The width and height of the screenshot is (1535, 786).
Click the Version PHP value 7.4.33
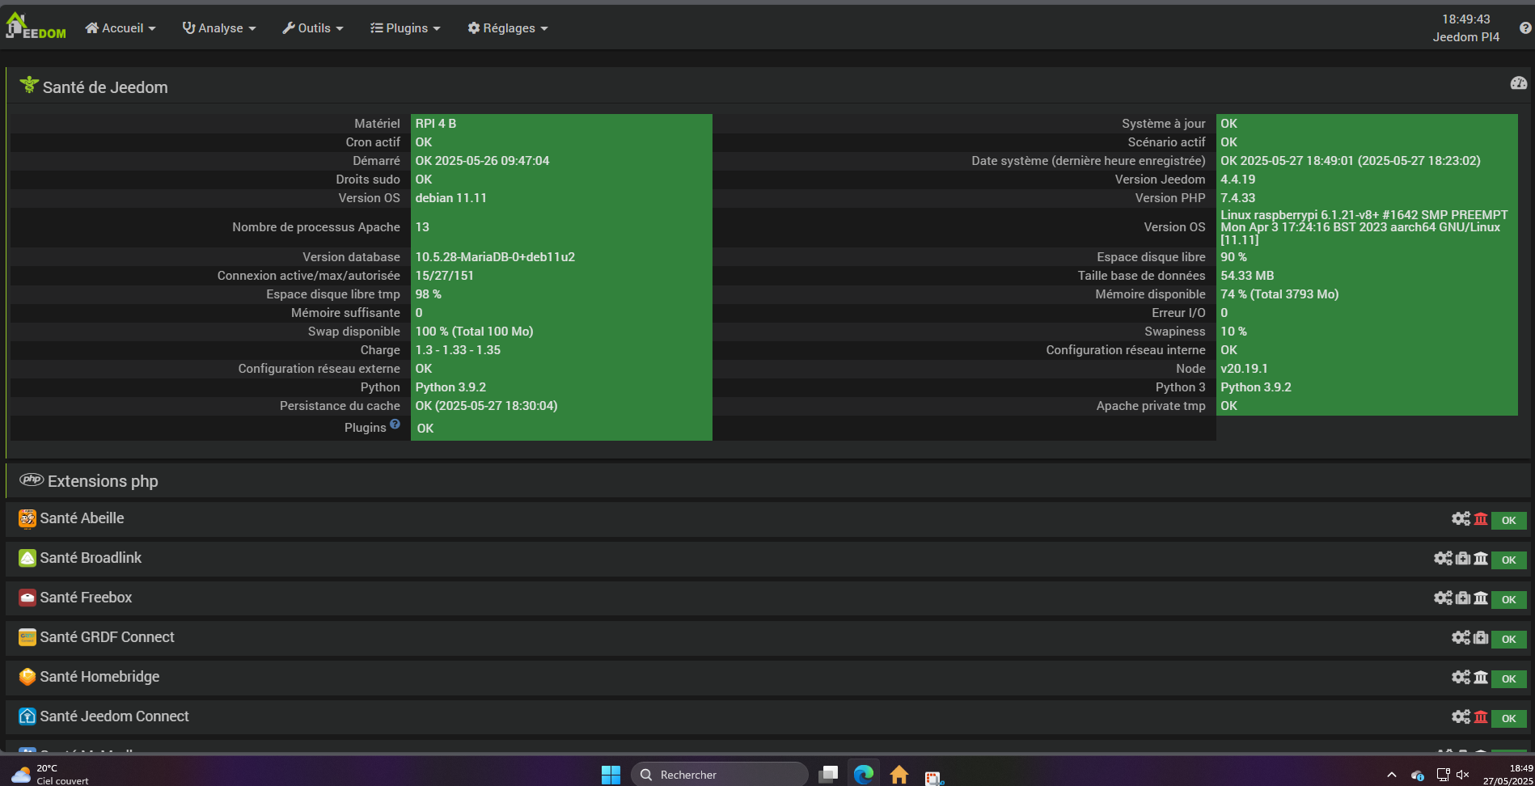tap(1238, 198)
